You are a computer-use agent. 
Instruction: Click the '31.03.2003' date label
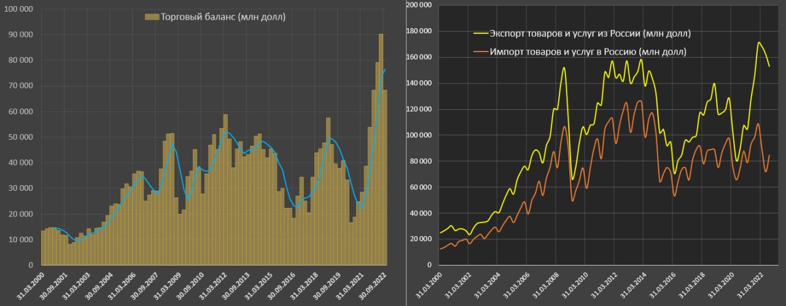(x=75, y=286)
